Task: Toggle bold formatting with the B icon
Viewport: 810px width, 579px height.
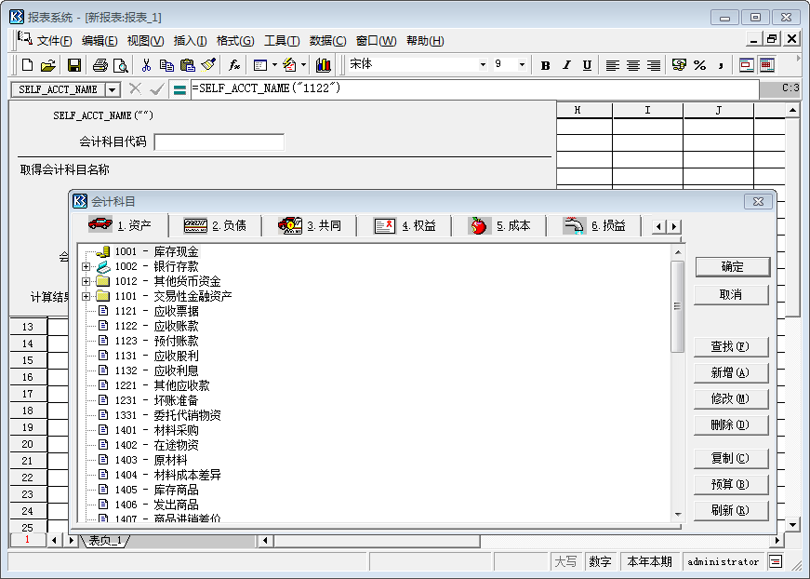Action: tap(544, 63)
